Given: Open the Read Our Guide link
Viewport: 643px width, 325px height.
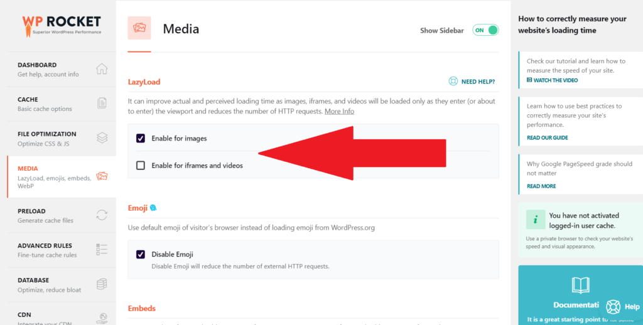Looking at the screenshot, I should tap(548, 137).
